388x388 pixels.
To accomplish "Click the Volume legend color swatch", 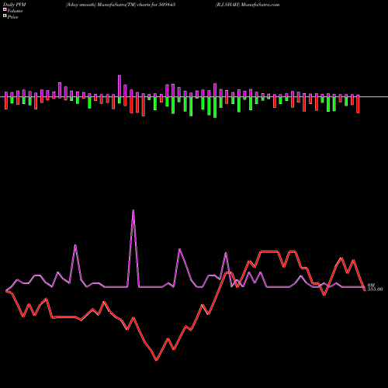I will point(5,9).
